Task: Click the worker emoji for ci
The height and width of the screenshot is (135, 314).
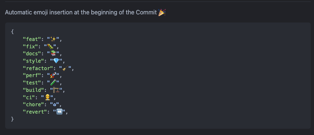Action: [47, 97]
